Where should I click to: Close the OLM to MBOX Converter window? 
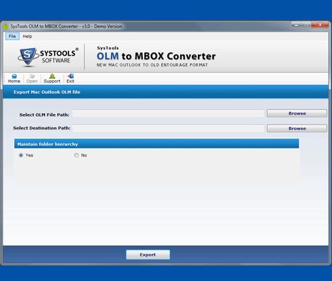(x=320, y=25)
